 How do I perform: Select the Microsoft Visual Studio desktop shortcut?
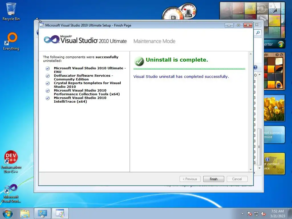(11, 193)
